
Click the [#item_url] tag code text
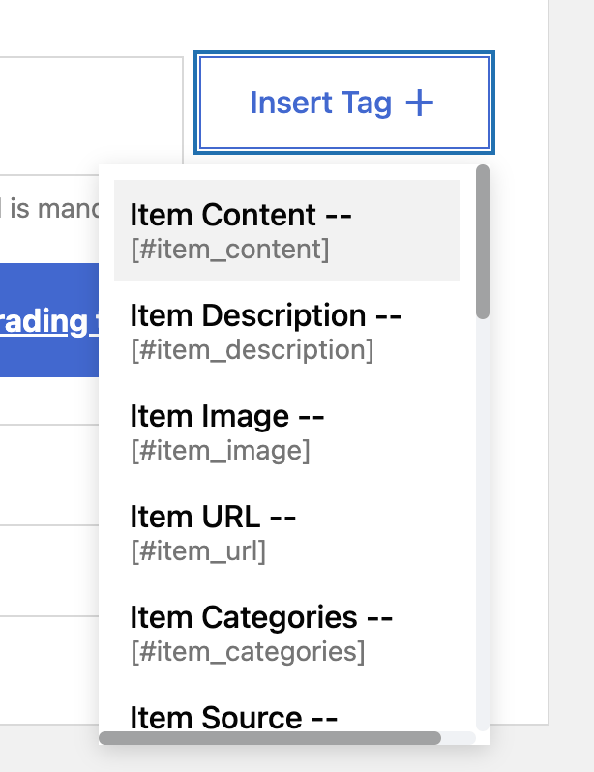198,551
